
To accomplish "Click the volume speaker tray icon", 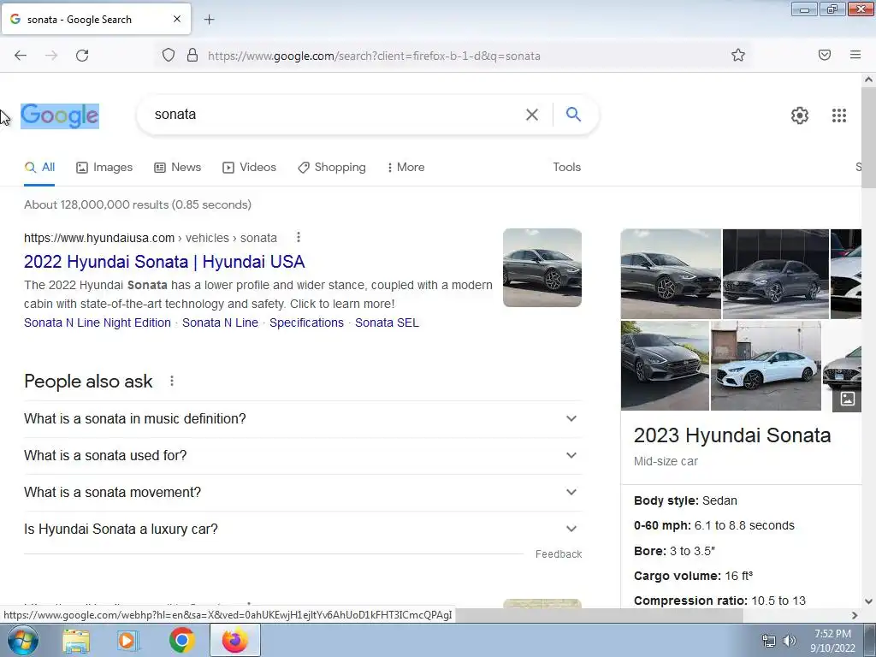I will [x=790, y=641].
